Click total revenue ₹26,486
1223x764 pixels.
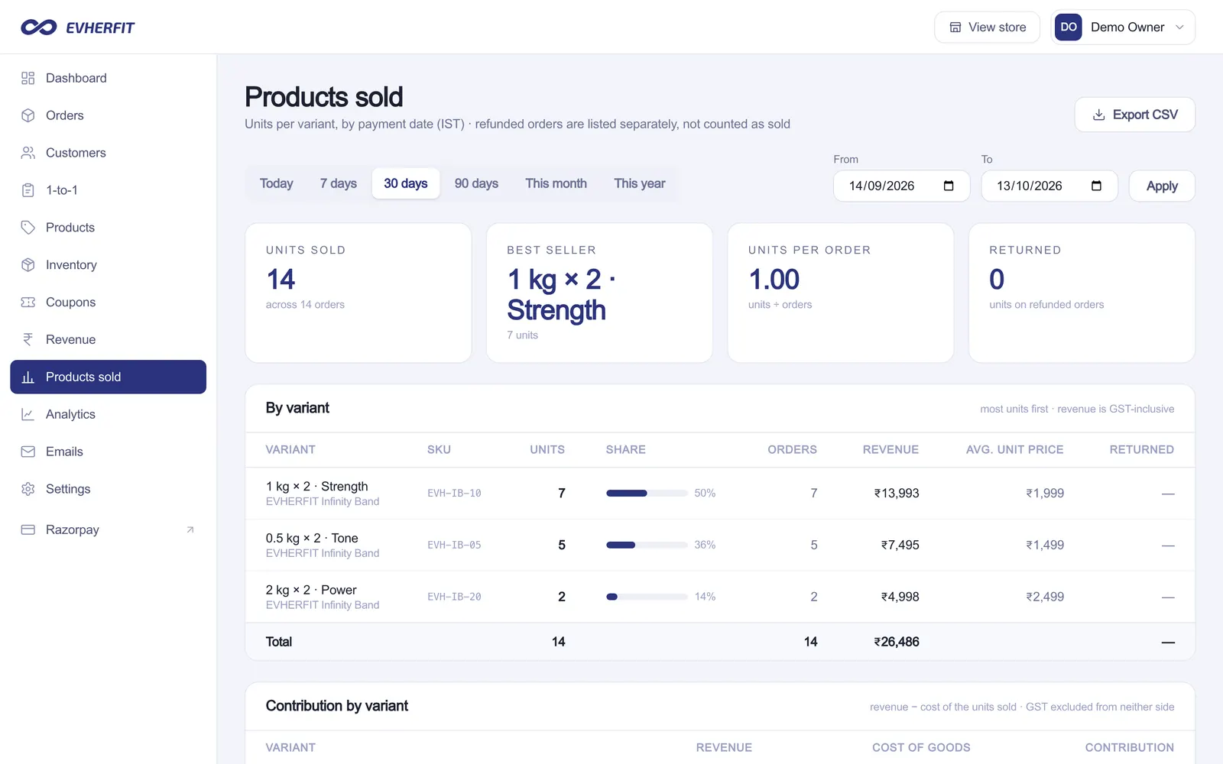[897, 642]
